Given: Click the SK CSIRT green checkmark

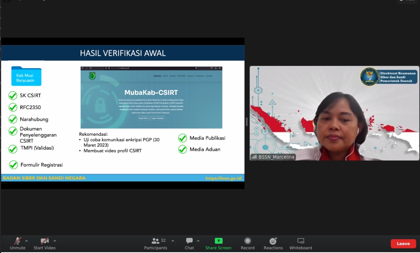Looking at the screenshot, I should point(13,95).
